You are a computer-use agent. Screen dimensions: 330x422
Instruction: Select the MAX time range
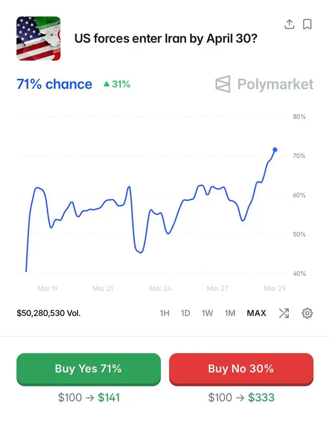tap(256, 313)
